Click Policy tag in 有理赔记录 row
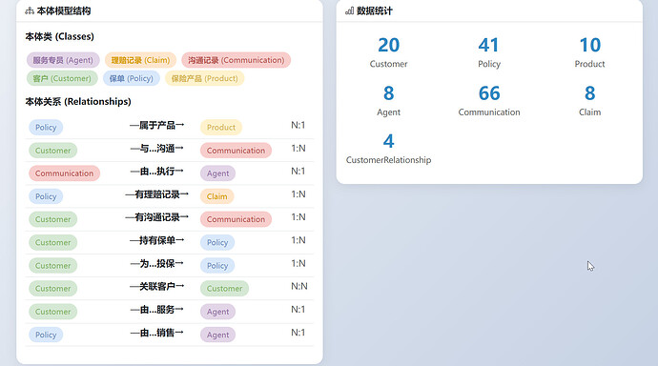This screenshot has height=366, width=658. tap(46, 196)
